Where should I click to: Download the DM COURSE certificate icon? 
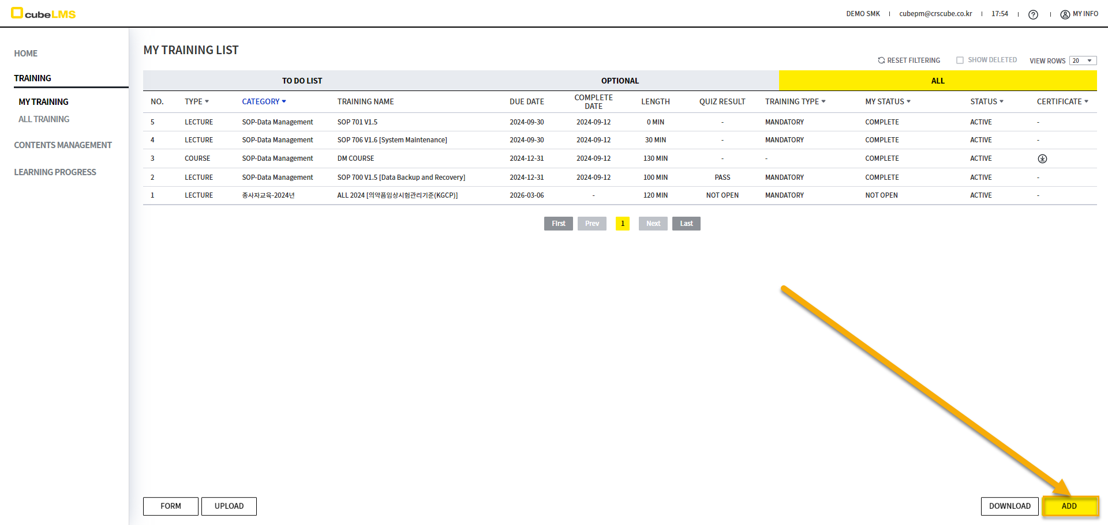click(1042, 159)
